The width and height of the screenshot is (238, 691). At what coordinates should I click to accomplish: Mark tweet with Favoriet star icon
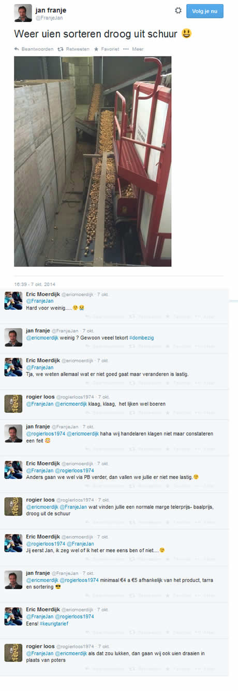(x=96, y=49)
